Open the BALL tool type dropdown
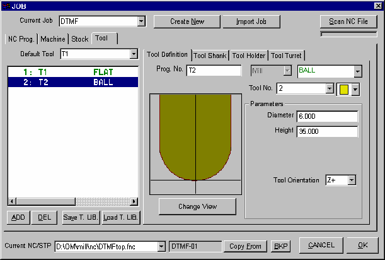 pos(357,71)
